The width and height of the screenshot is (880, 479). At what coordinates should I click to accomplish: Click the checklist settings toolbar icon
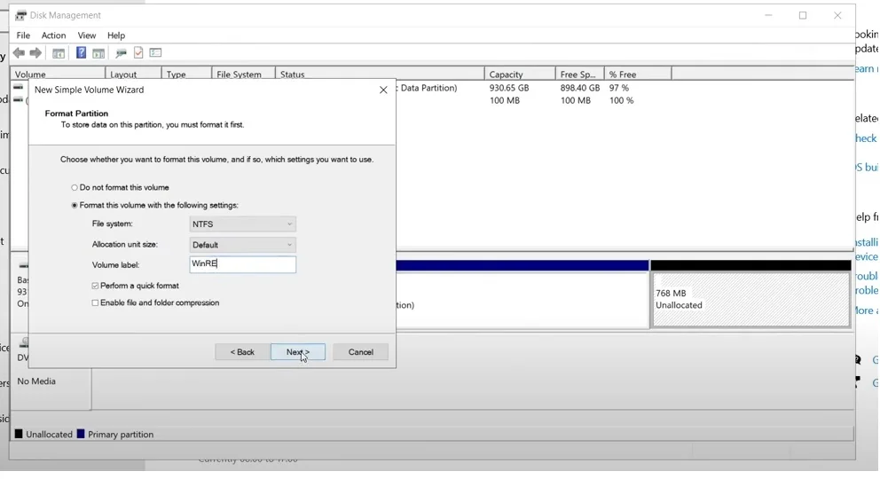click(x=155, y=52)
